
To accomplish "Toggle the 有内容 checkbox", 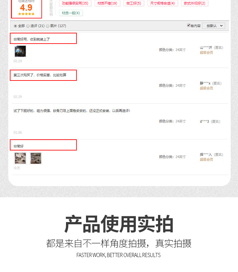I will [x=189, y=25].
